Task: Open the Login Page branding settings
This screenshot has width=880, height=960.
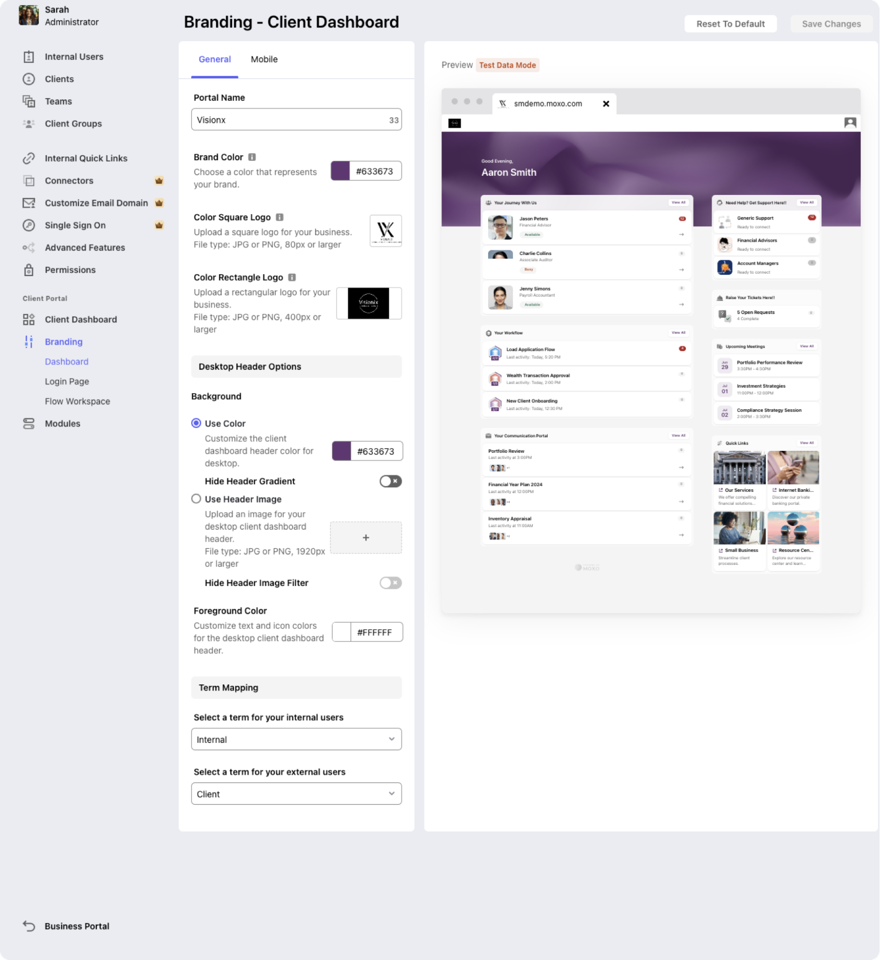Action: pyautogui.click(x=67, y=381)
